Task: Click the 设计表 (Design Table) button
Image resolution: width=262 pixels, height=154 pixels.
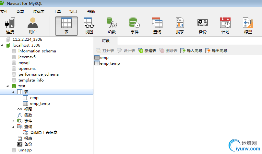Action: click(126, 50)
